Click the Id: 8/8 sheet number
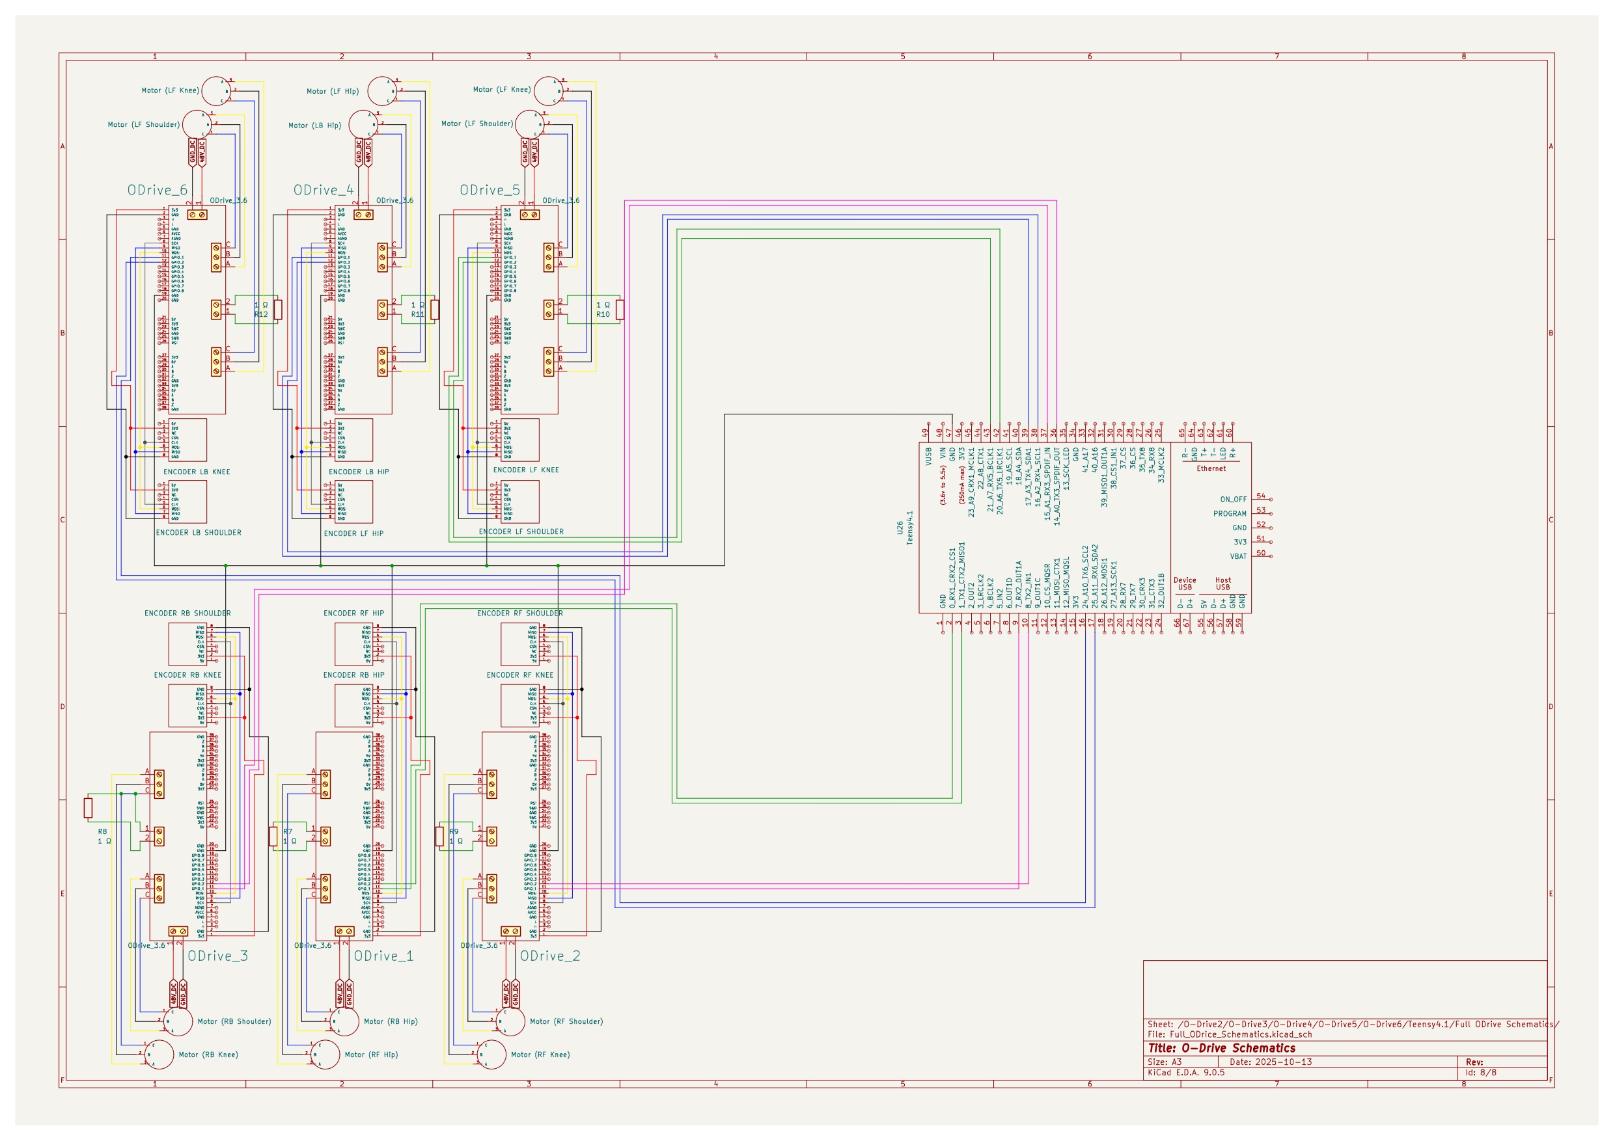The image size is (1615, 1141). pos(1481,1073)
